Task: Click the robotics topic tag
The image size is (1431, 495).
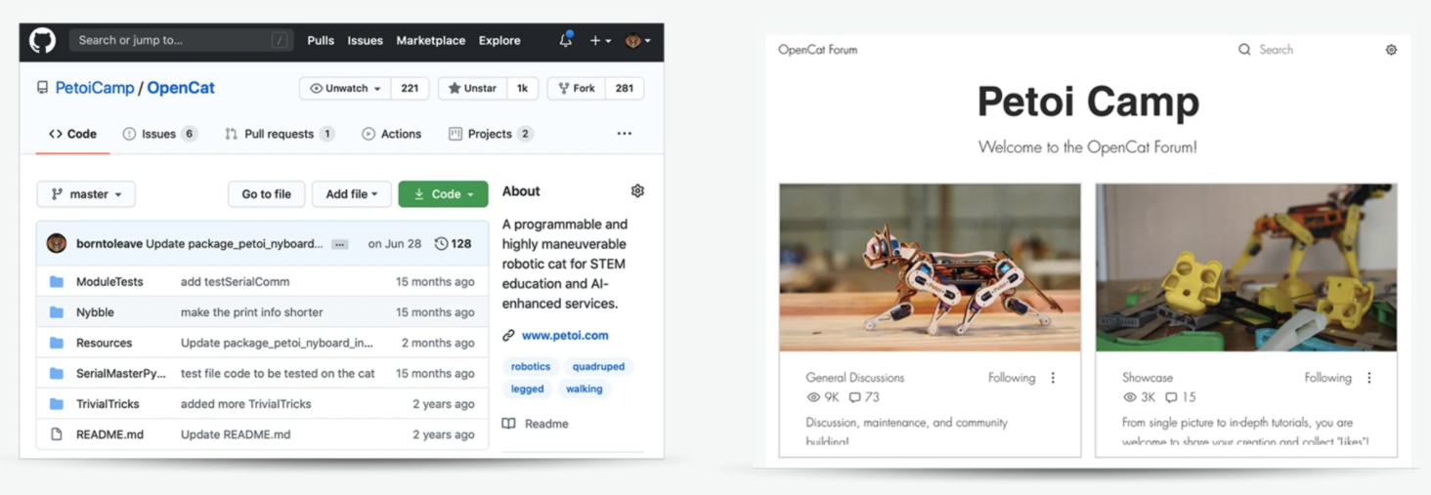Action: click(x=530, y=367)
